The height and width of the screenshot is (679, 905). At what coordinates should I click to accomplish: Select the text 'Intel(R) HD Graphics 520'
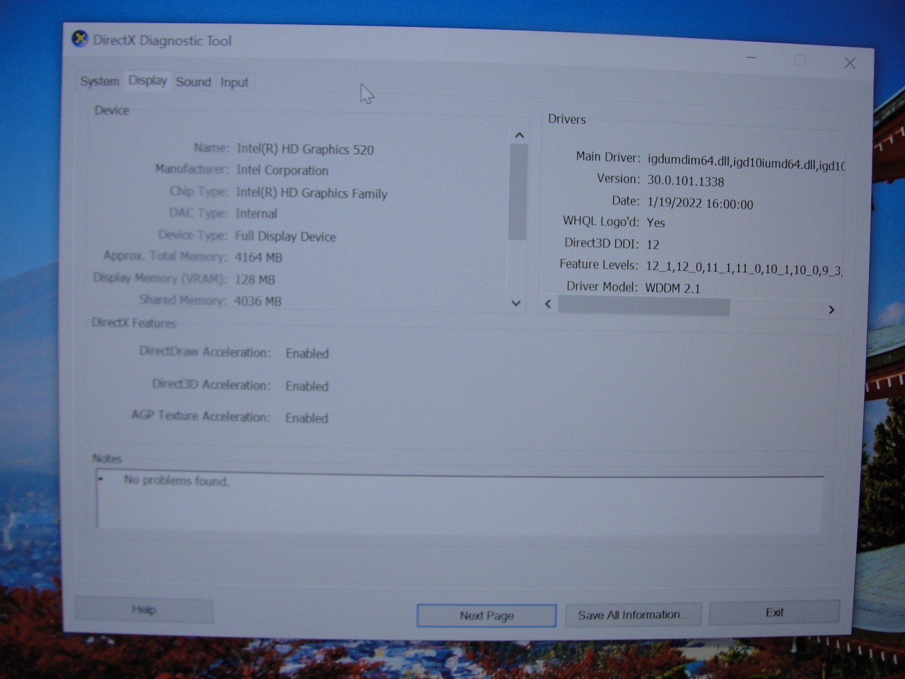point(305,149)
